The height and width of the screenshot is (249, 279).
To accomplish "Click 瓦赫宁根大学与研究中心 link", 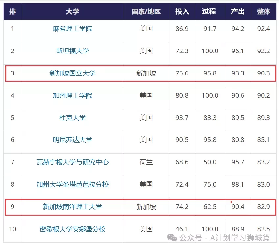I will click(x=72, y=162).
